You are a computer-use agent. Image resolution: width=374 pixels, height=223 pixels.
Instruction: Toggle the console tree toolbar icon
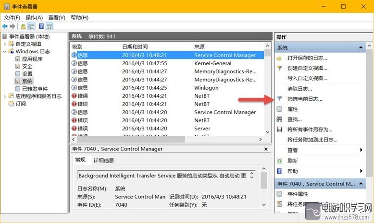click(x=31, y=26)
